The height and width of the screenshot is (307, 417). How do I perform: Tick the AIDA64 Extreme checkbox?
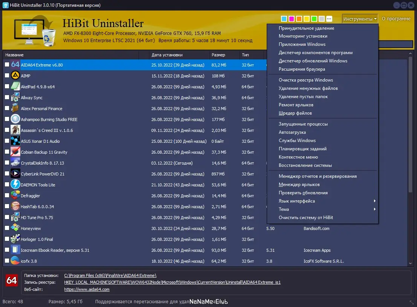(7, 65)
